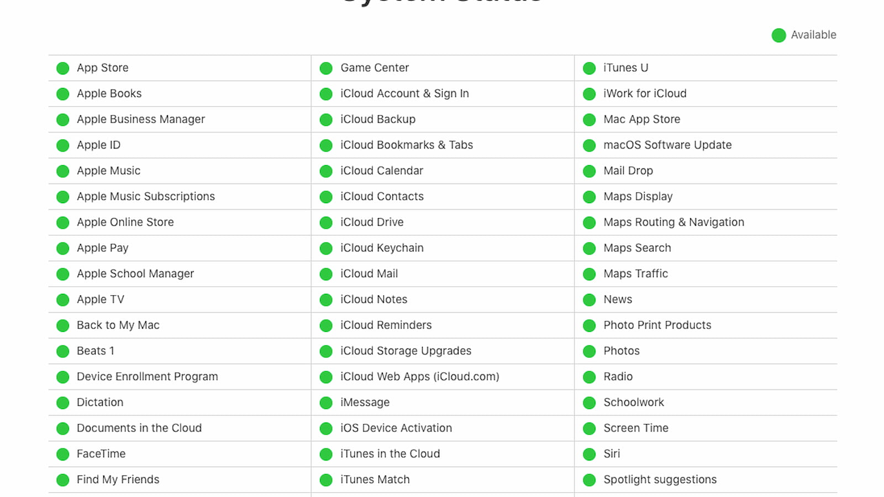
Task: Click the green dot beside iMessage
Action: [x=326, y=403]
